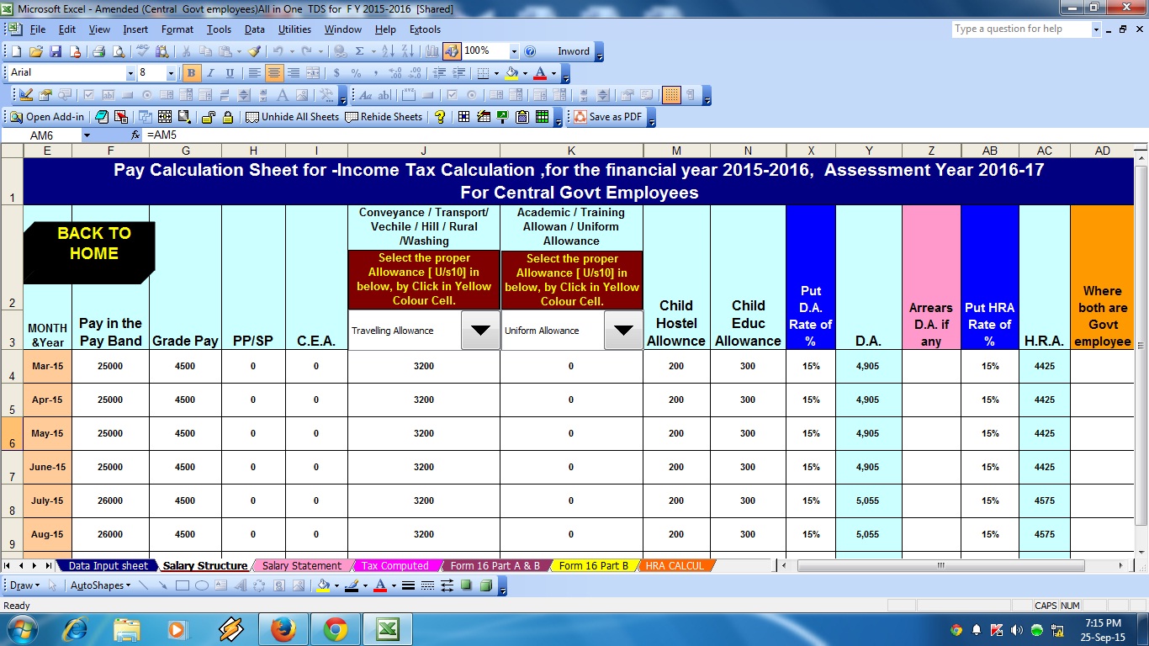This screenshot has width=1149, height=646.
Task: Switch to the Salary Statement sheet tab
Action: pos(302,566)
